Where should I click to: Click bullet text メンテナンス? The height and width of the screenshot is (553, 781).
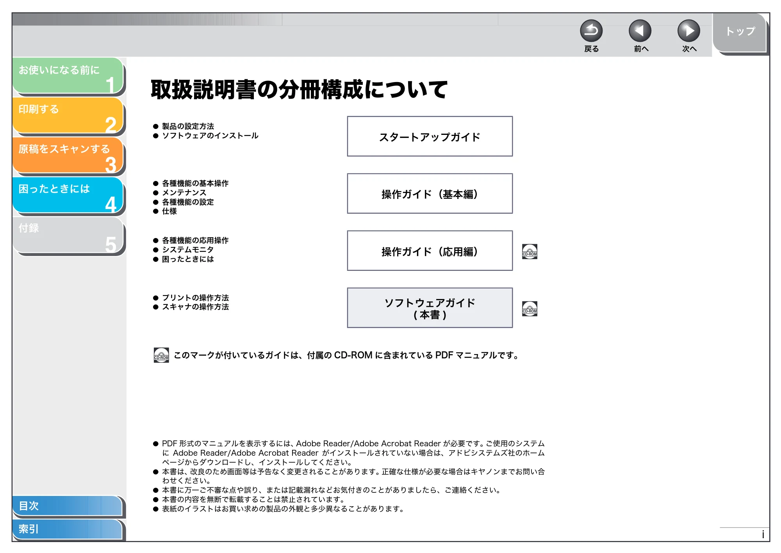click(184, 193)
